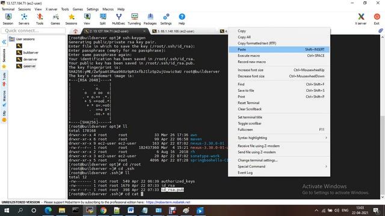
Task: Open the Servers toolbar icon
Action: pos(24,19)
